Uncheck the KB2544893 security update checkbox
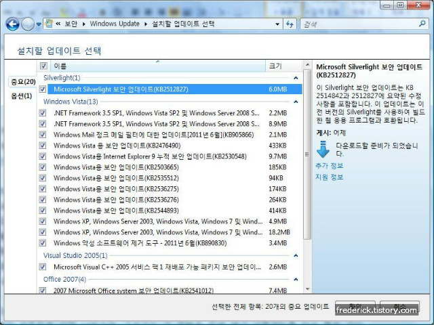The image size is (434, 325). pyautogui.click(x=43, y=211)
